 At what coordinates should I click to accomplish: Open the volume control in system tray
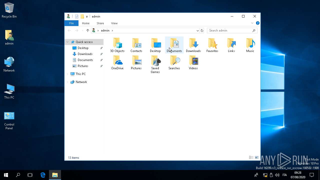coord(277,175)
